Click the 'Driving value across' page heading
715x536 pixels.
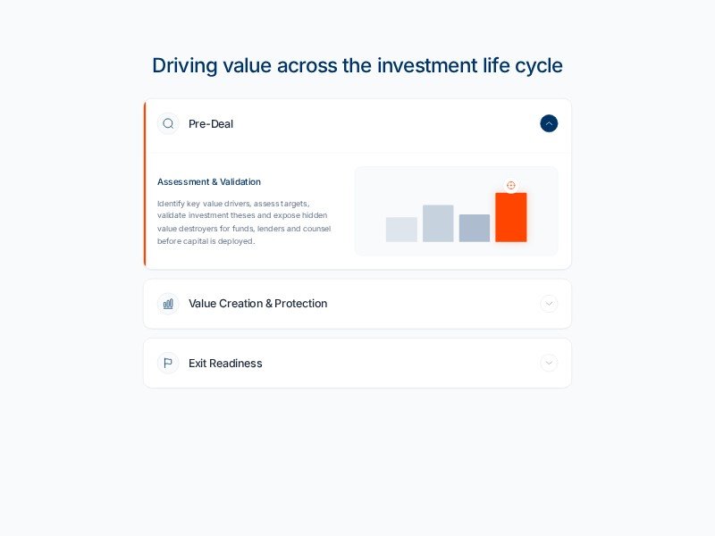point(357,65)
